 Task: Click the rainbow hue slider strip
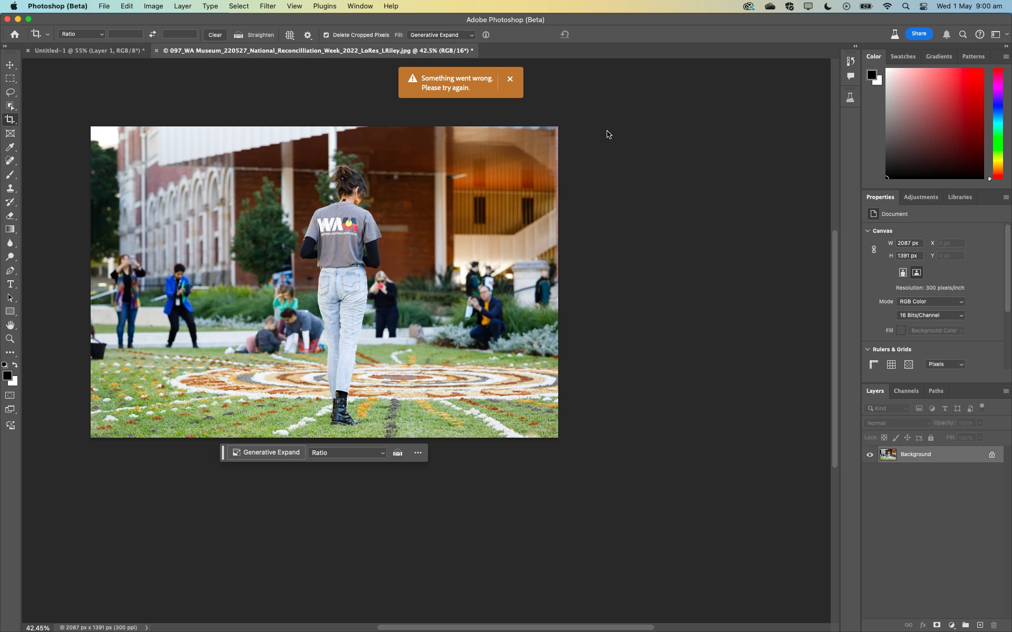point(998,124)
